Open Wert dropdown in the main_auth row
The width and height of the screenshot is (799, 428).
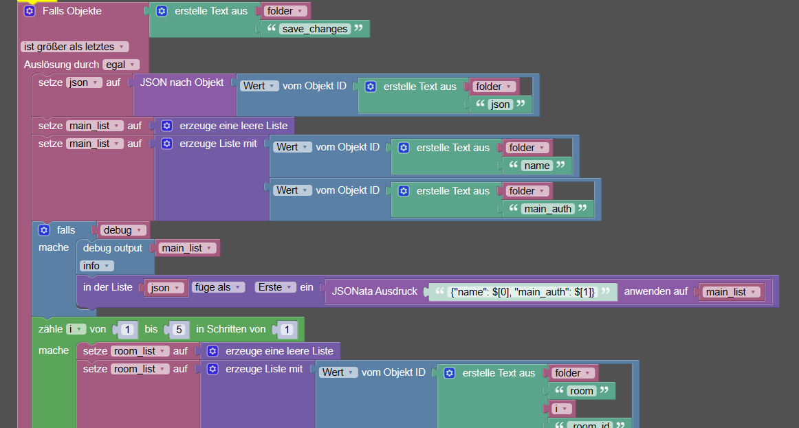[292, 190]
